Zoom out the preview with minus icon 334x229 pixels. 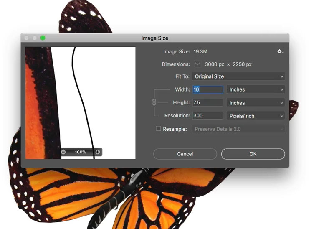(63, 152)
